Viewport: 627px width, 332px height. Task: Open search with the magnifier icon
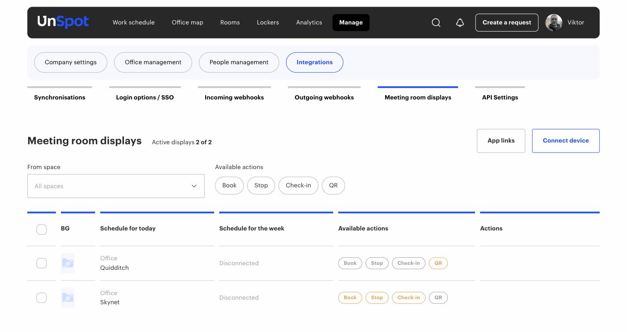pyautogui.click(x=436, y=23)
